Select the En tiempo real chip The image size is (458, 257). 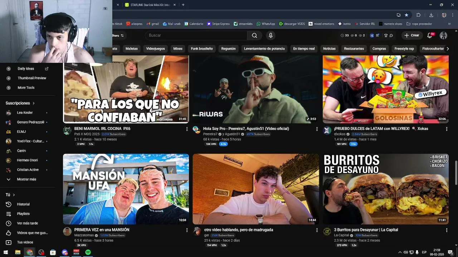pos(304,49)
